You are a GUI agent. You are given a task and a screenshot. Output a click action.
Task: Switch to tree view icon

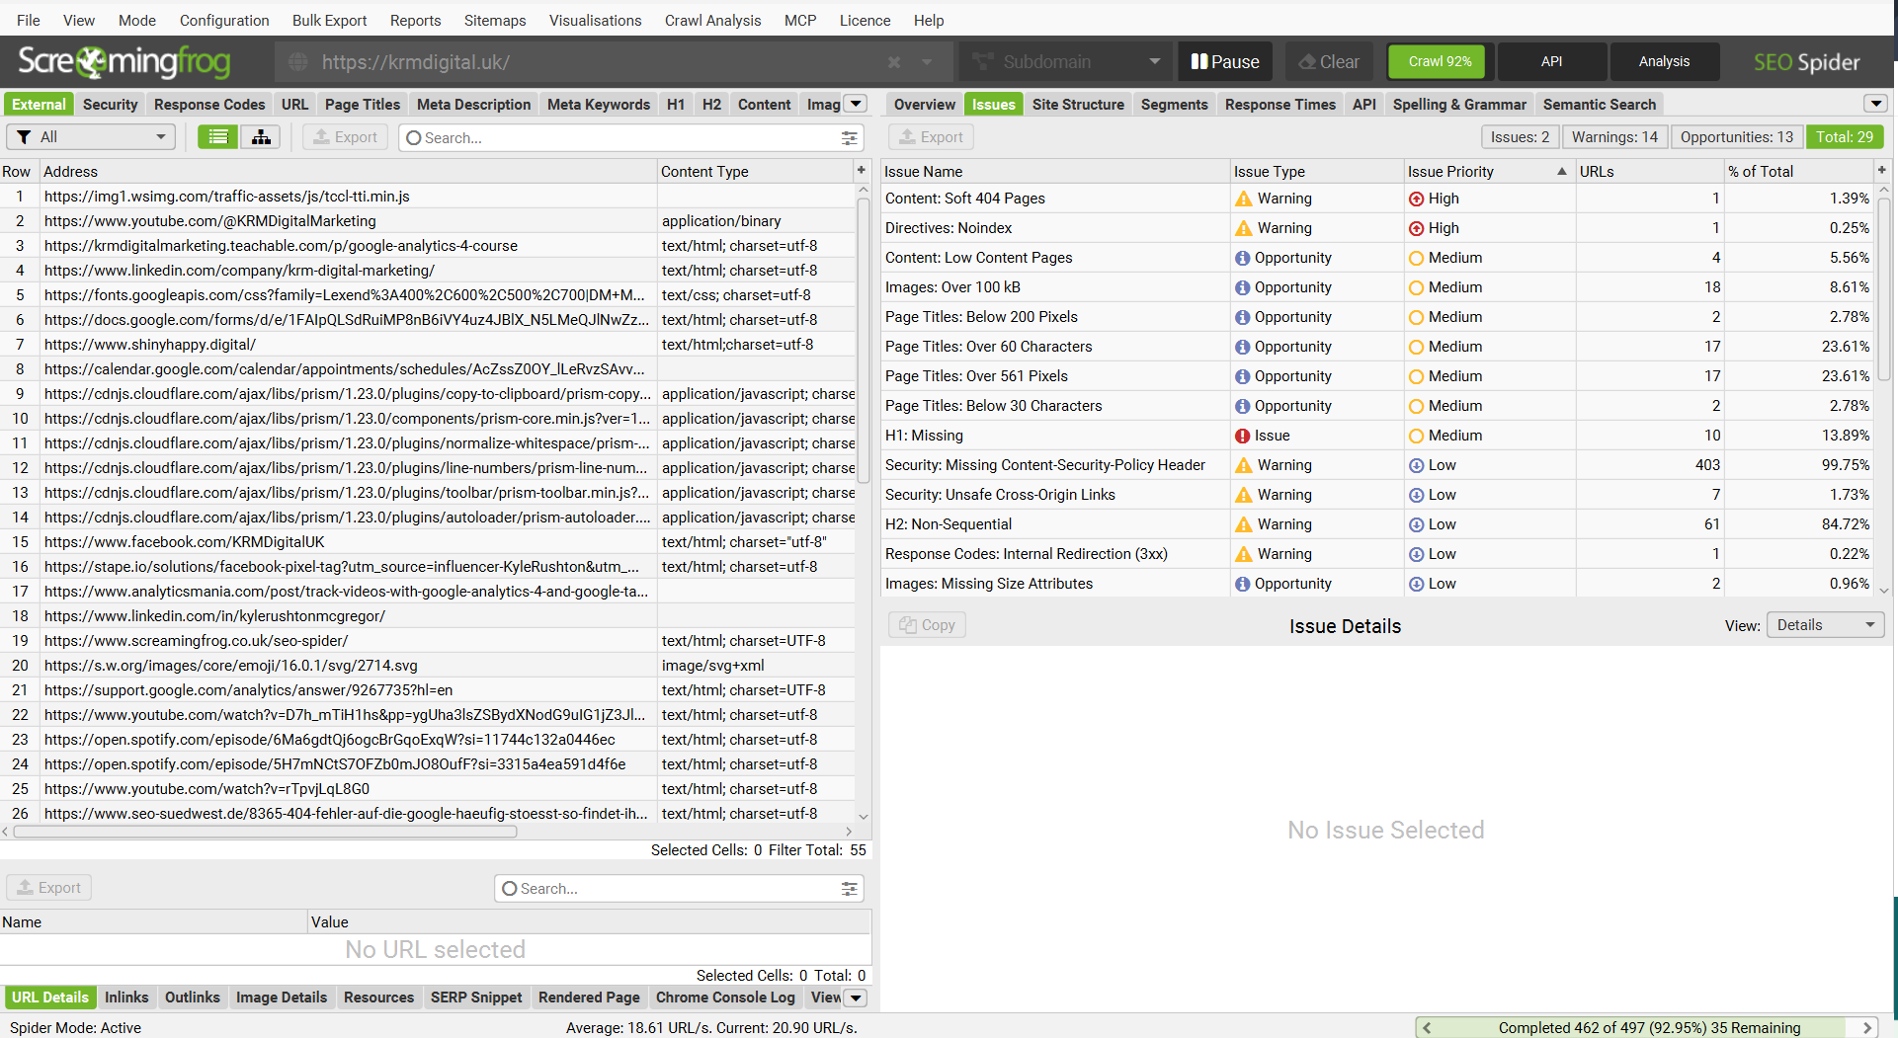point(261,137)
